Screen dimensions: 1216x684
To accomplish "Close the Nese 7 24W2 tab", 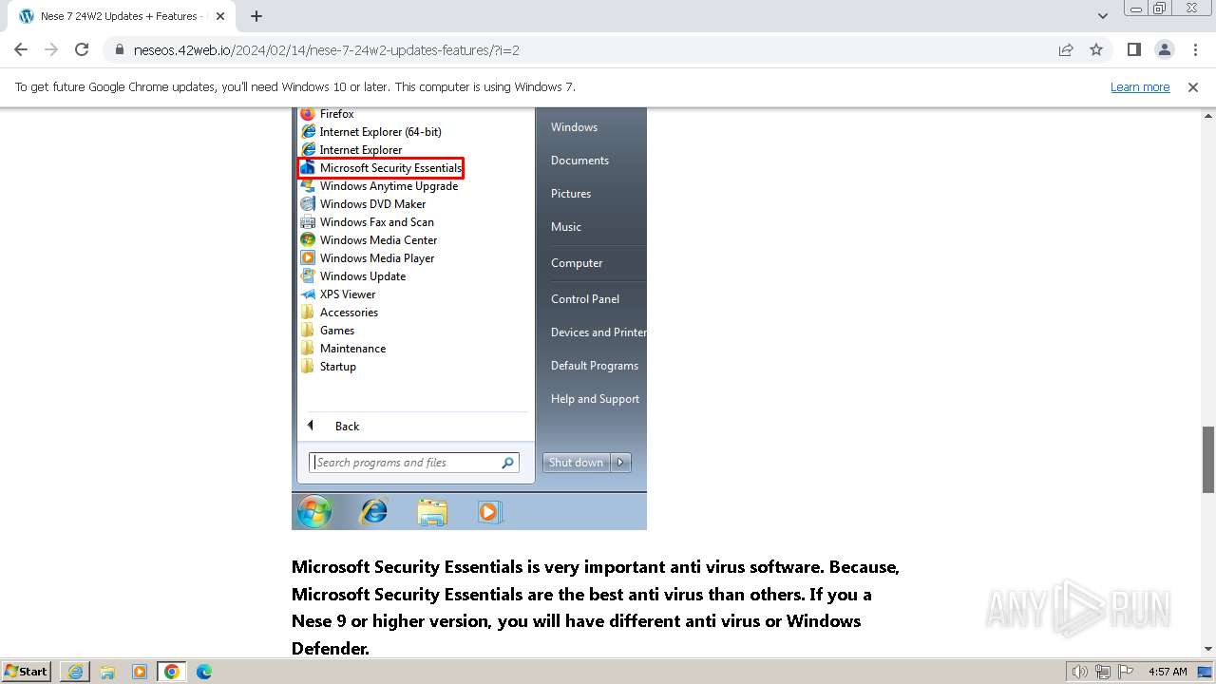I will click(220, 16).
